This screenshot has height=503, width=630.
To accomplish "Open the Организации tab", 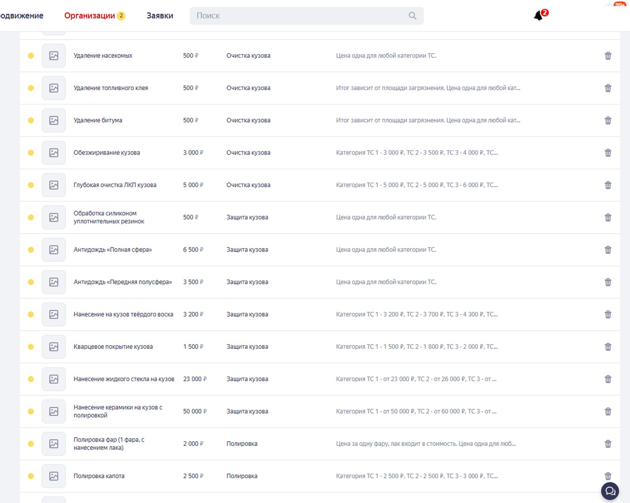I will click(89, 16).
